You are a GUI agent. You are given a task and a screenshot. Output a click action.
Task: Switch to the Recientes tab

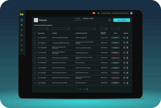77,19
